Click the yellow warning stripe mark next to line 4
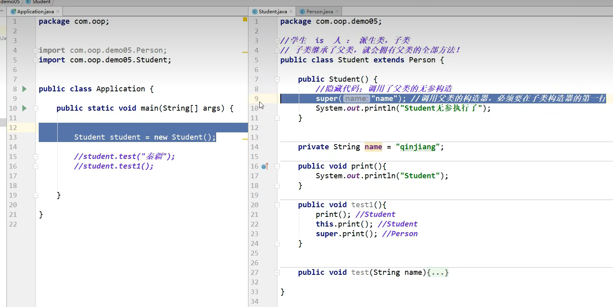Screen dimensions: 613x307 tap(245, 52)
